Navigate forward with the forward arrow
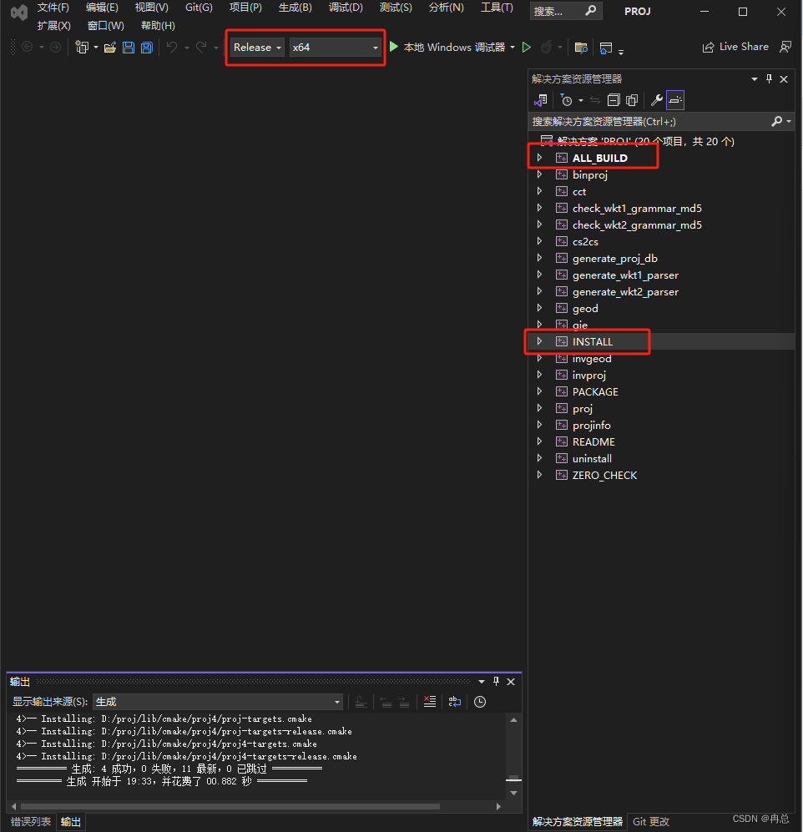Image resolution: width=803 pixels, height=832 pixels. pyautogui.click(x=54, y=48)
